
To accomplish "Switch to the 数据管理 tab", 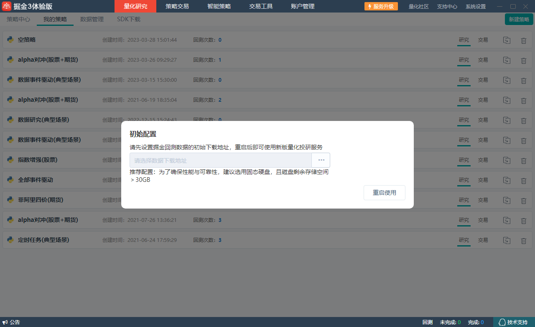I will click(92, 19).
